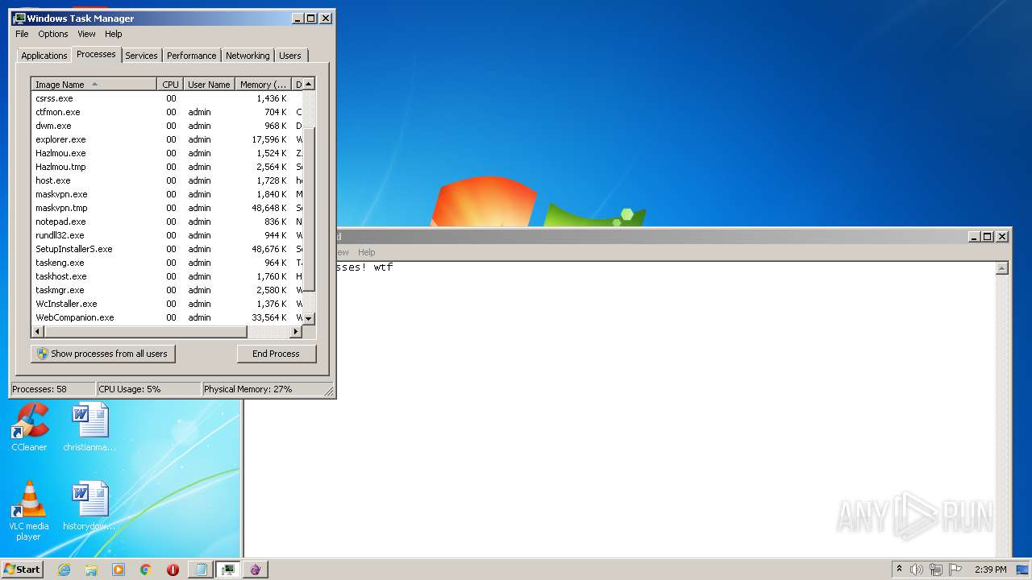Screen dimensions: 1032x580
Task: Click the 2:39 PM clock
Action: point(990,570)
